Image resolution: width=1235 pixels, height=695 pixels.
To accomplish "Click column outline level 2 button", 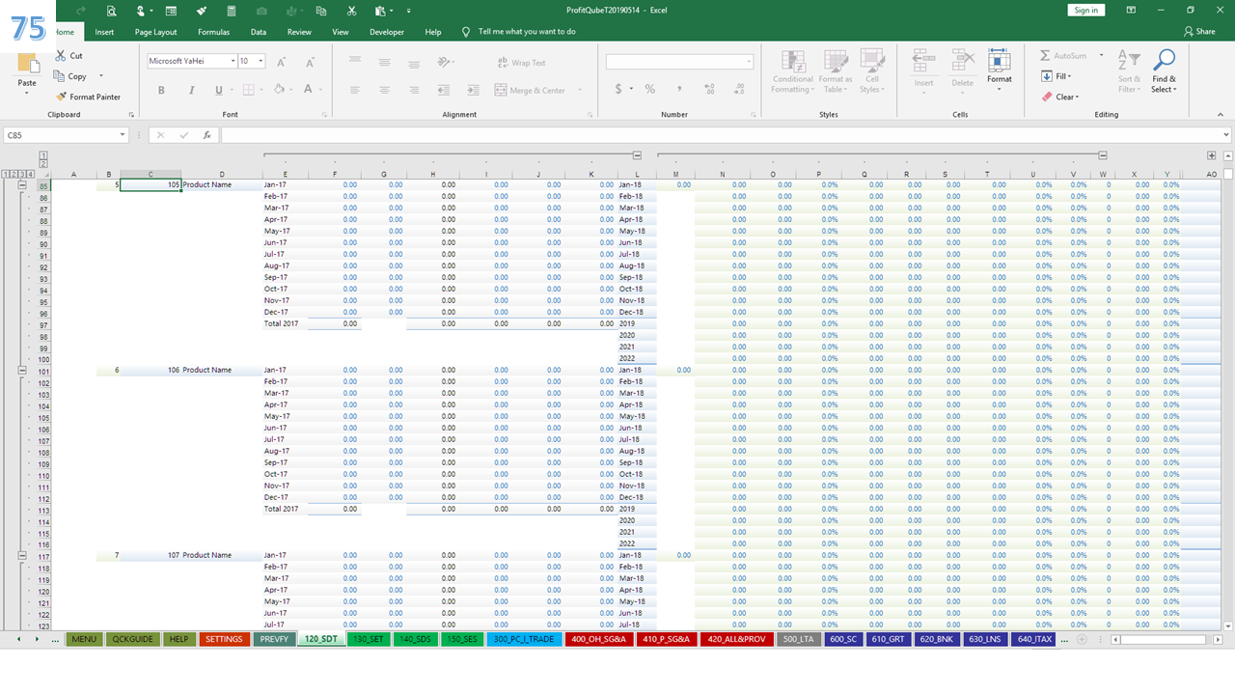I will (x=43, y=164).
